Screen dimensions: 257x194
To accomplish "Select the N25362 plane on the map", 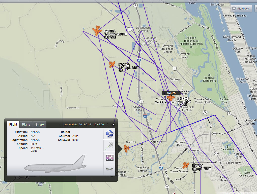I will click(112, 64).
